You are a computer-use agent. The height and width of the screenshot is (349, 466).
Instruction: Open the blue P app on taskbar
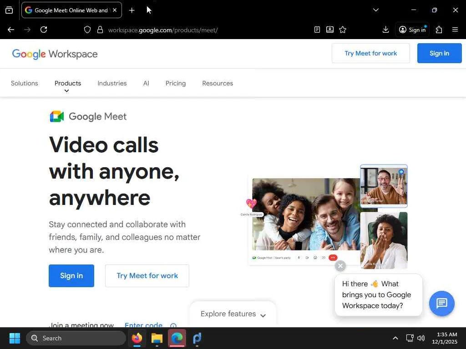pyautogui.click(x=197, y=338)
